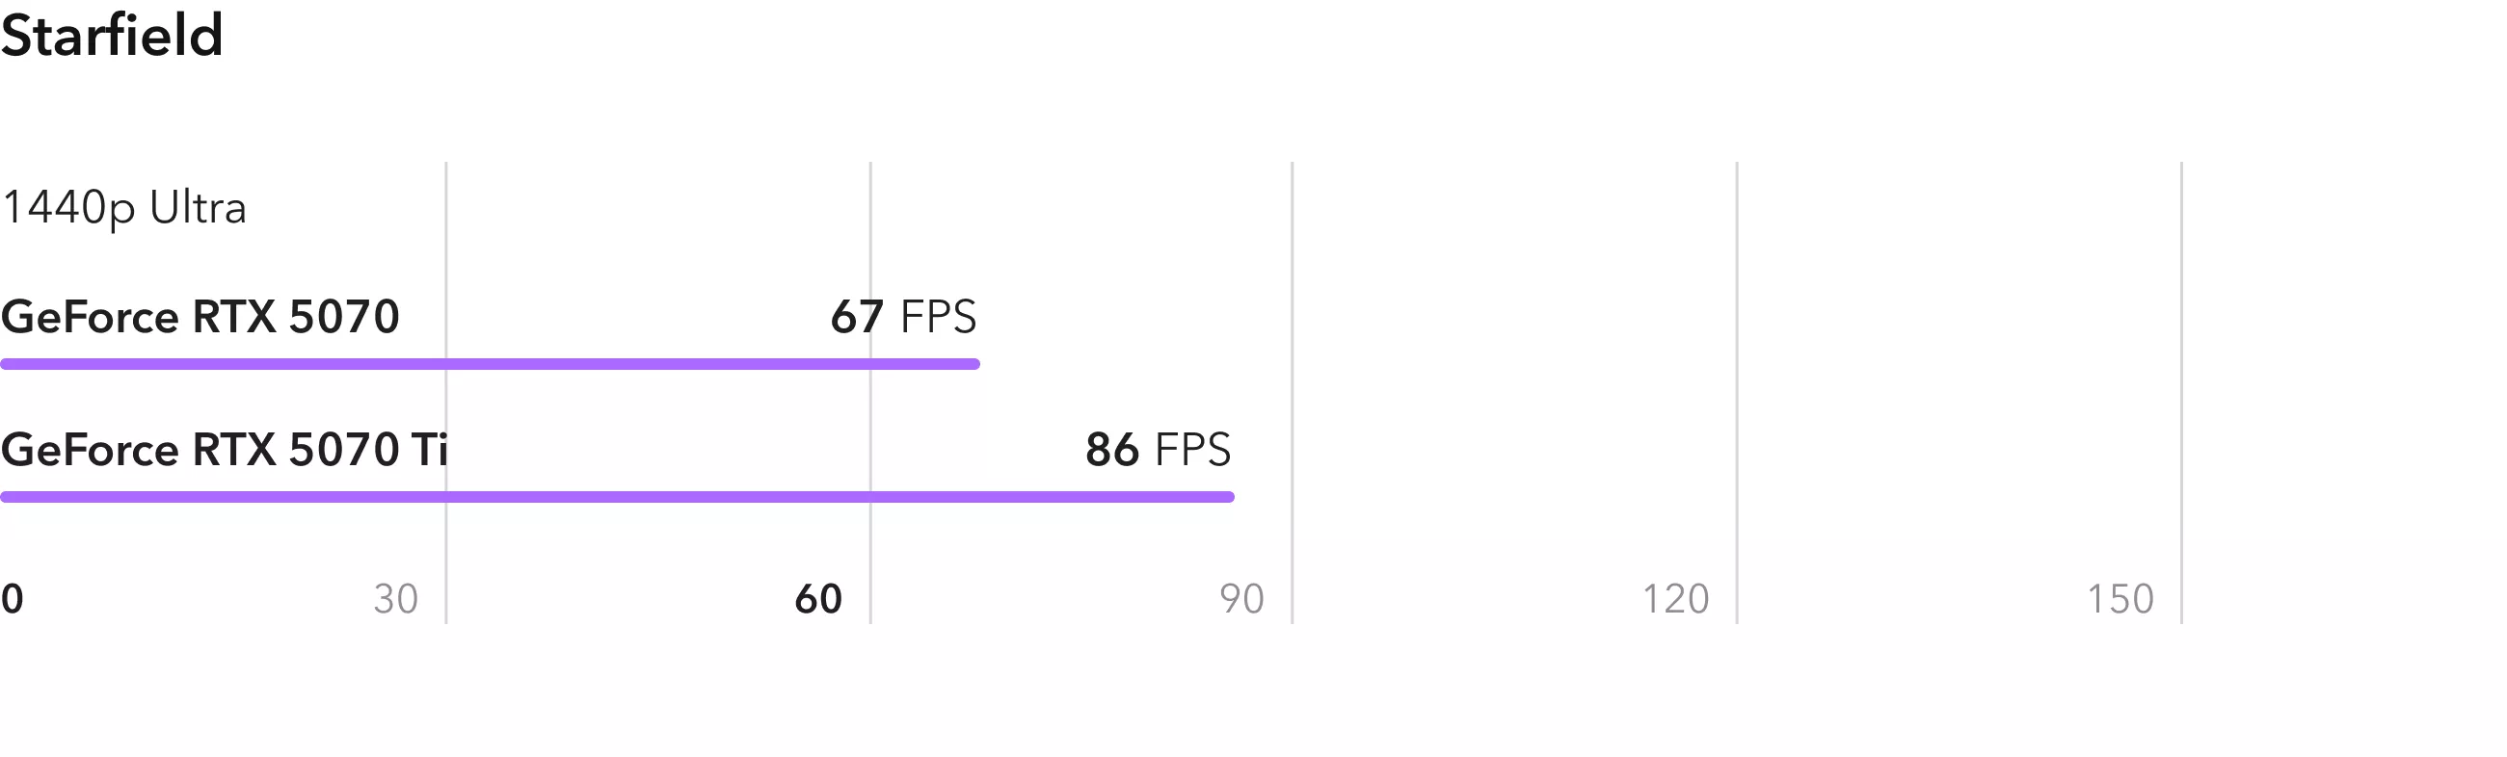Click the Starfield chart title
The image size is (2507, 757).
click(112, 36)
